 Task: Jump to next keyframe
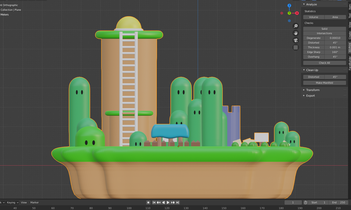[x=173, y=202]
